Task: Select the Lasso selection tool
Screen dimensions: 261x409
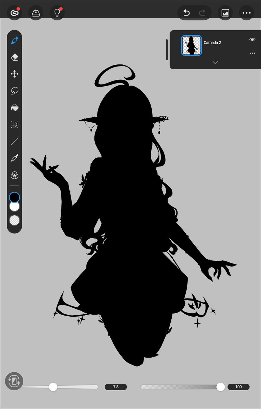Action: pyautogui.click(x=14, y=91)
